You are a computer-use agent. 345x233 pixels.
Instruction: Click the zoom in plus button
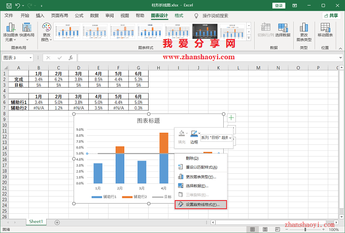coord(325,229)
